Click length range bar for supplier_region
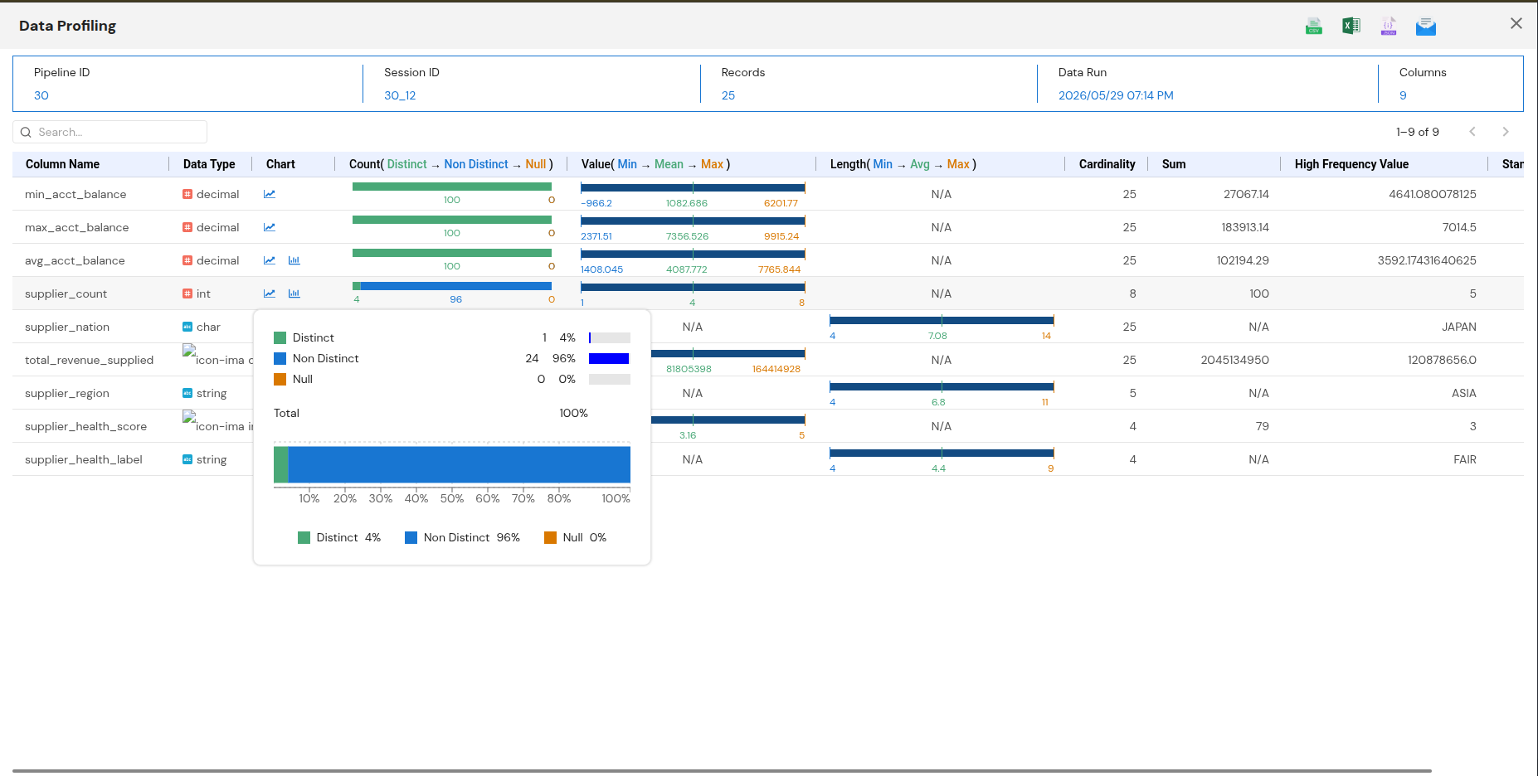 coord(942,386)
